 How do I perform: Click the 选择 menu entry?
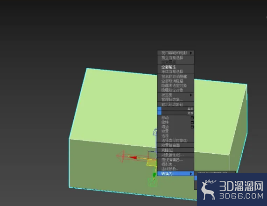point(176,136)
